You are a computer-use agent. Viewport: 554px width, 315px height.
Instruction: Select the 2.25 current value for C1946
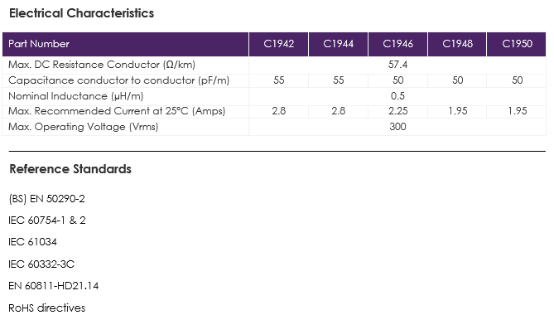point(397,111)
